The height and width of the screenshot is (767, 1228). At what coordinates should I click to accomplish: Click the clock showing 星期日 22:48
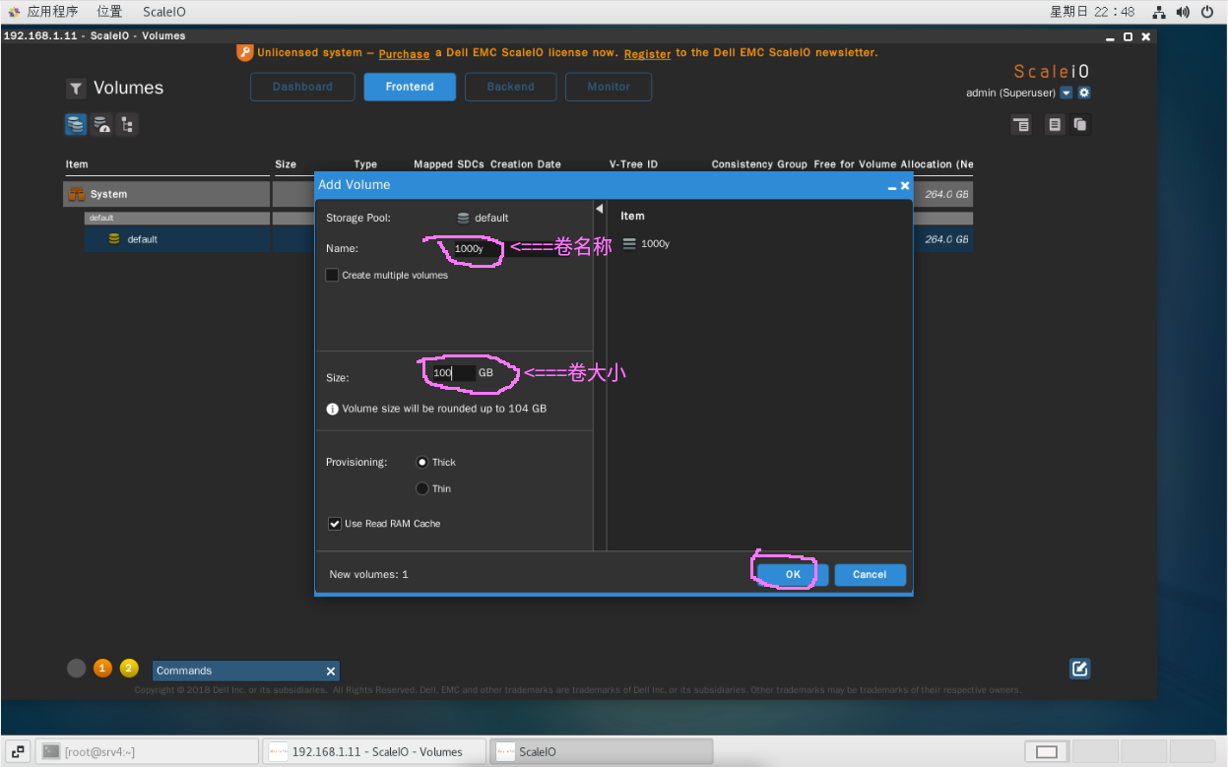click(1092, 12)
